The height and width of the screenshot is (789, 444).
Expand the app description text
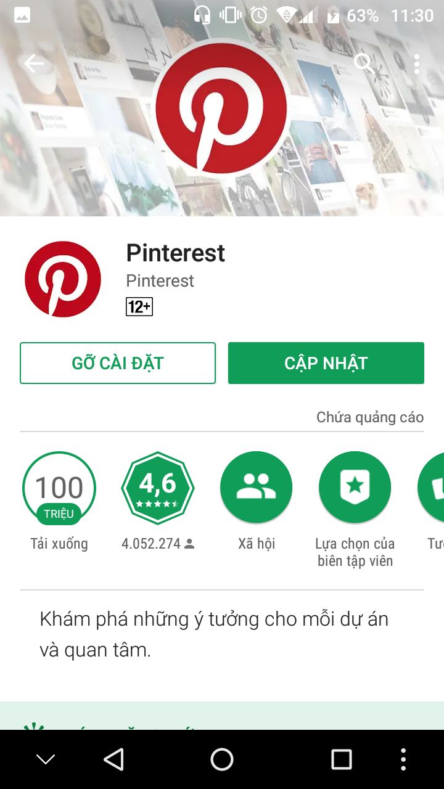tap(214, 634)
